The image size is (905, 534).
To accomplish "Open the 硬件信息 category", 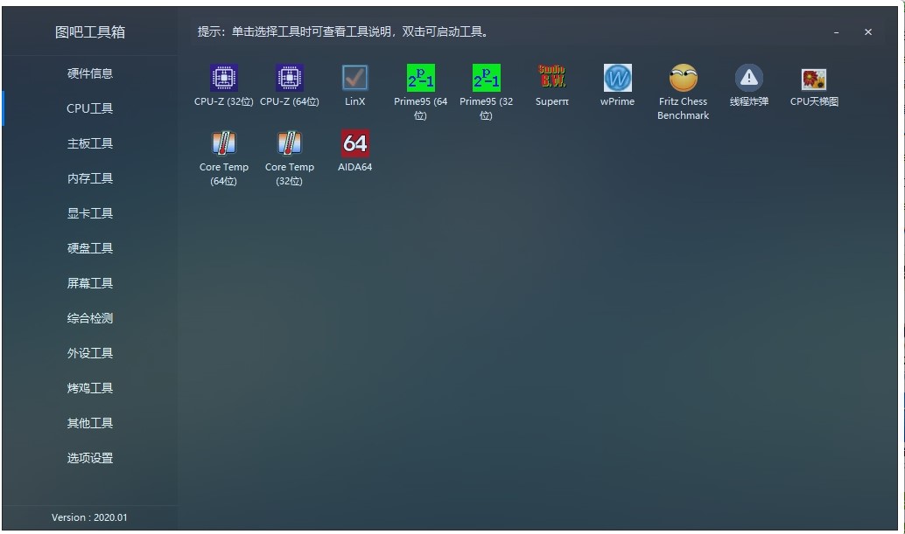I will pyautogui.click(x=90, y=73).
